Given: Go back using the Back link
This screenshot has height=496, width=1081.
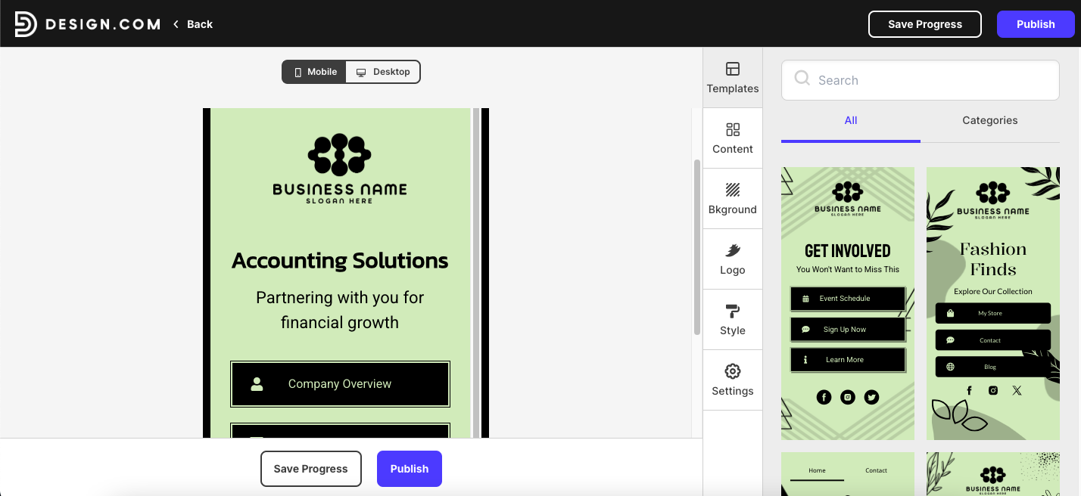Looking at the screenshot, I should tap(192, 24).
